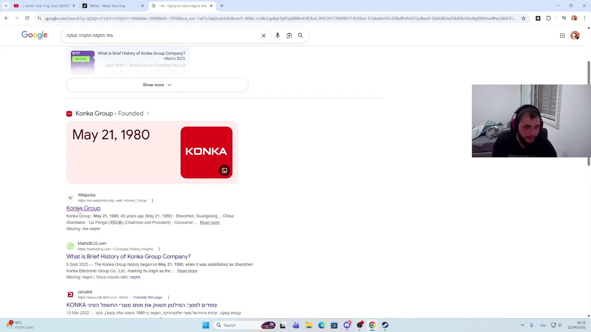The width and height of the screenshot is (591, 332).
Task: Click the page vertical scrollbar
Action: (x=589, y=113)
